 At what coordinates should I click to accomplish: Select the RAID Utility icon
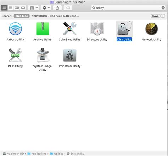15,55
